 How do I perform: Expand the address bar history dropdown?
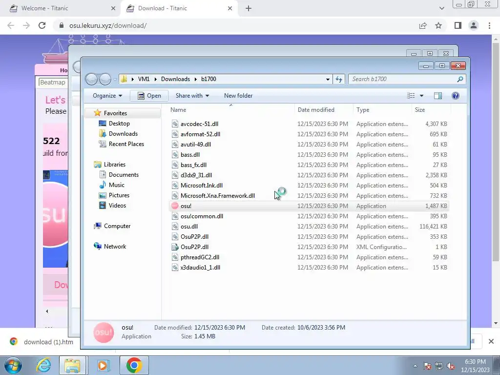coord(328,79)
